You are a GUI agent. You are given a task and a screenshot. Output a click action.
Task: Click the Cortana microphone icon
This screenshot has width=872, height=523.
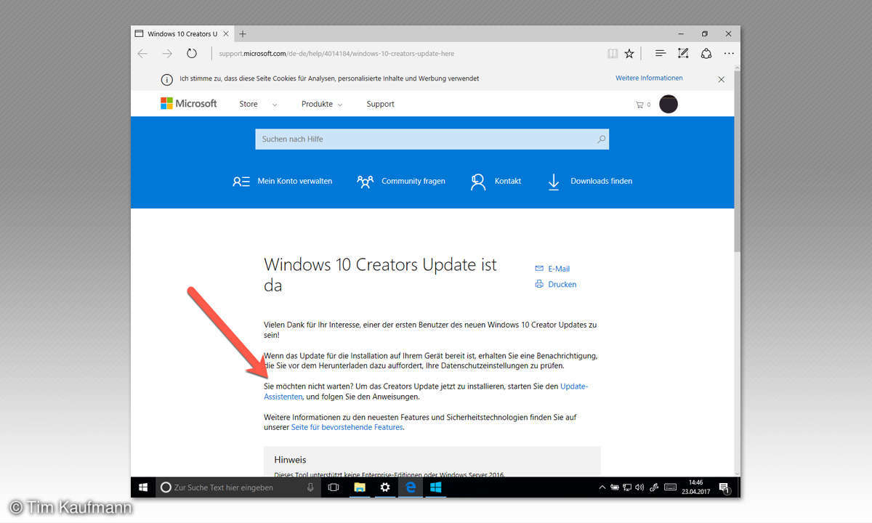310,487
